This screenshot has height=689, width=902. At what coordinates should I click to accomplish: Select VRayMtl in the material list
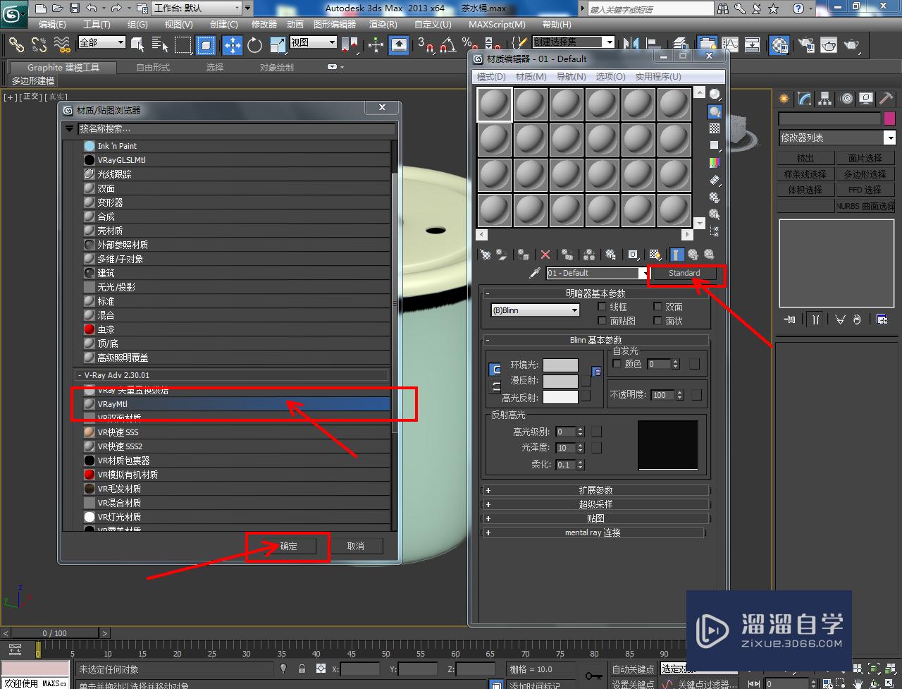click(x=236, y=404)
